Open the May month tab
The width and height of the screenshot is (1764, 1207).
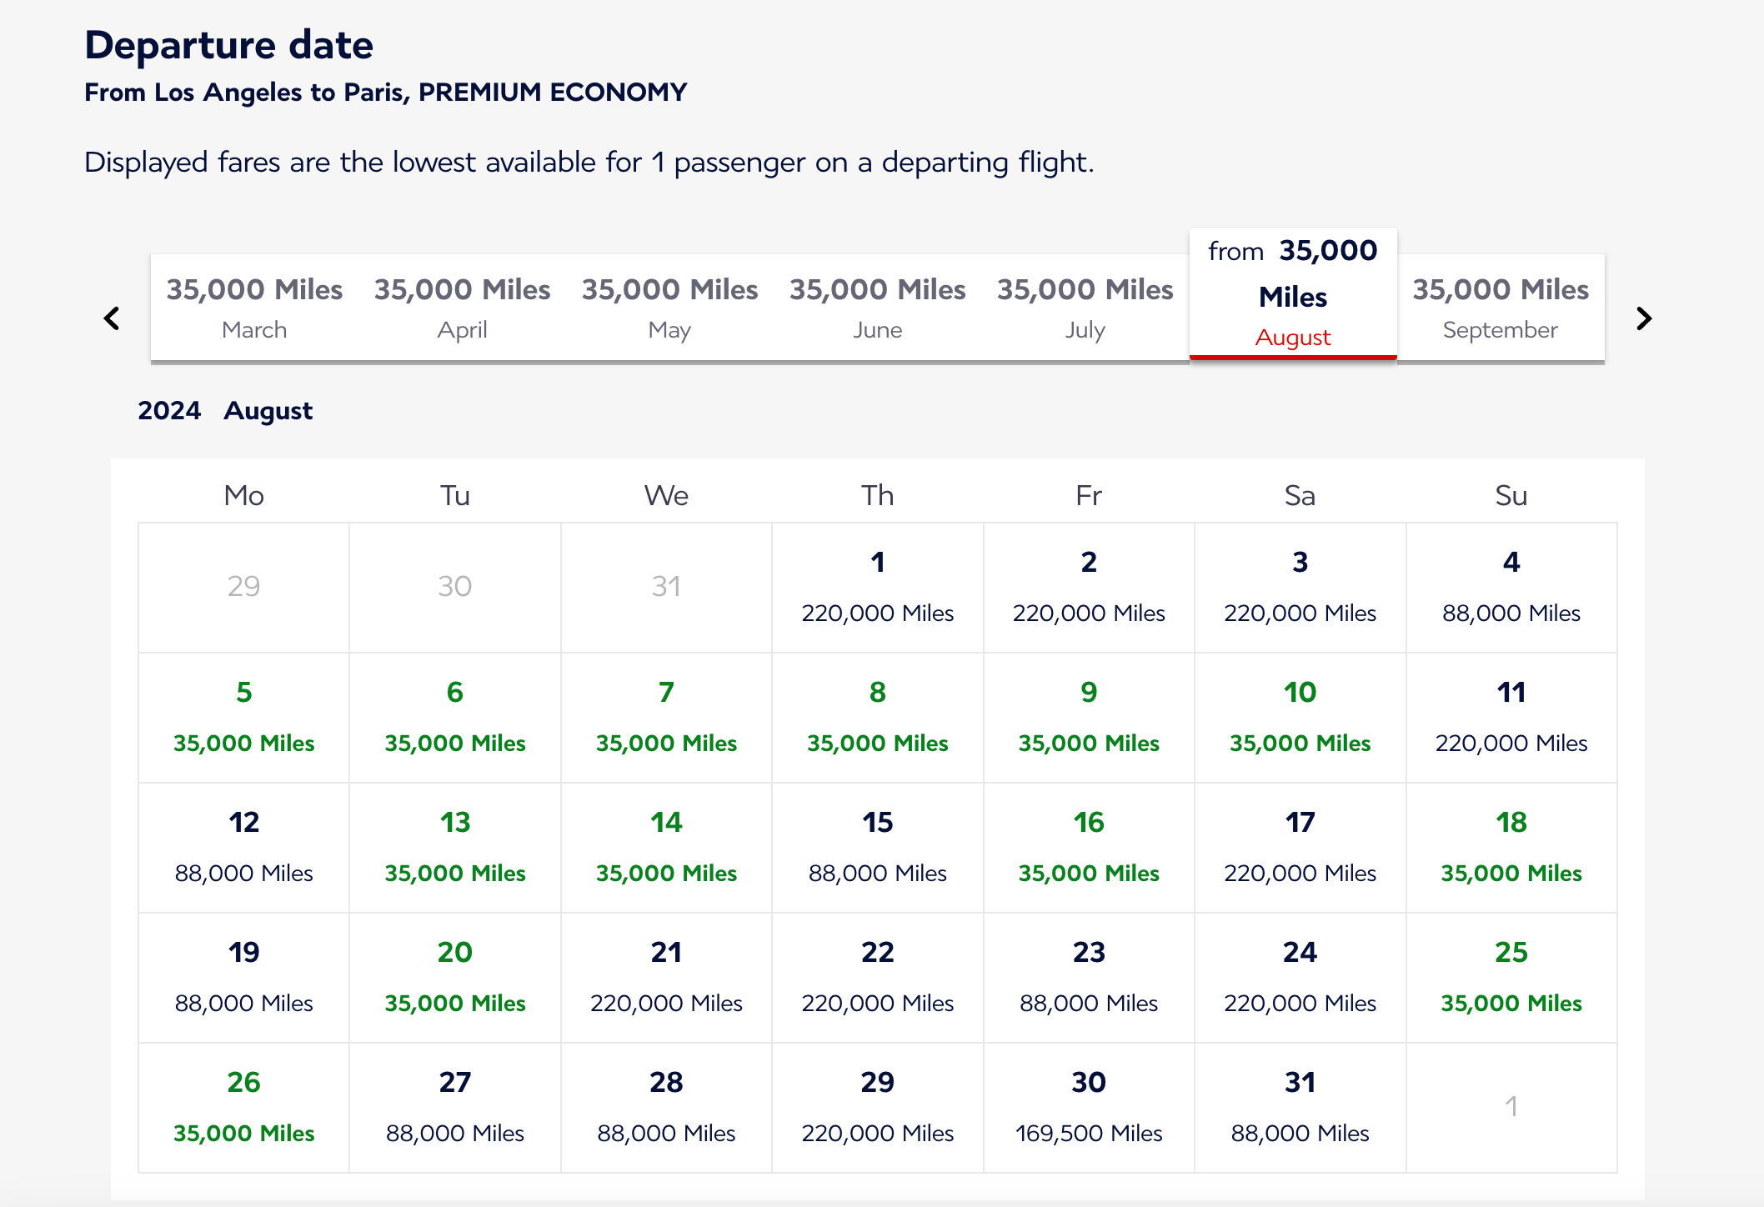click(669, 308)
